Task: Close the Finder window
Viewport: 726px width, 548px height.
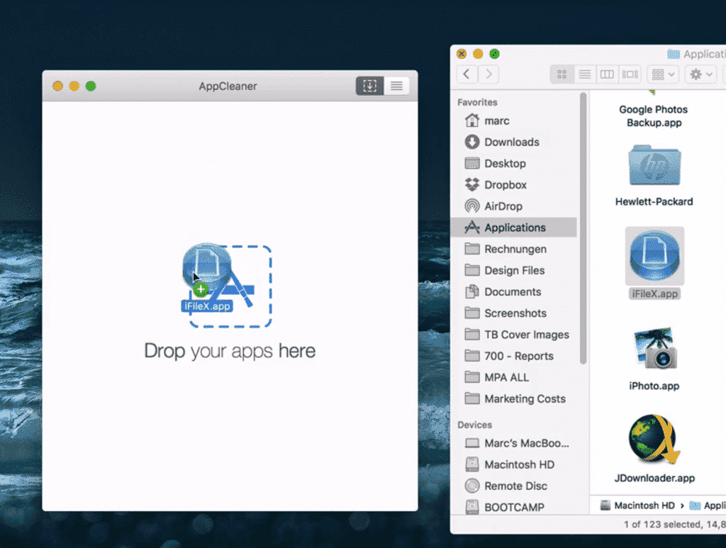Action: click(x=462, y=54)
